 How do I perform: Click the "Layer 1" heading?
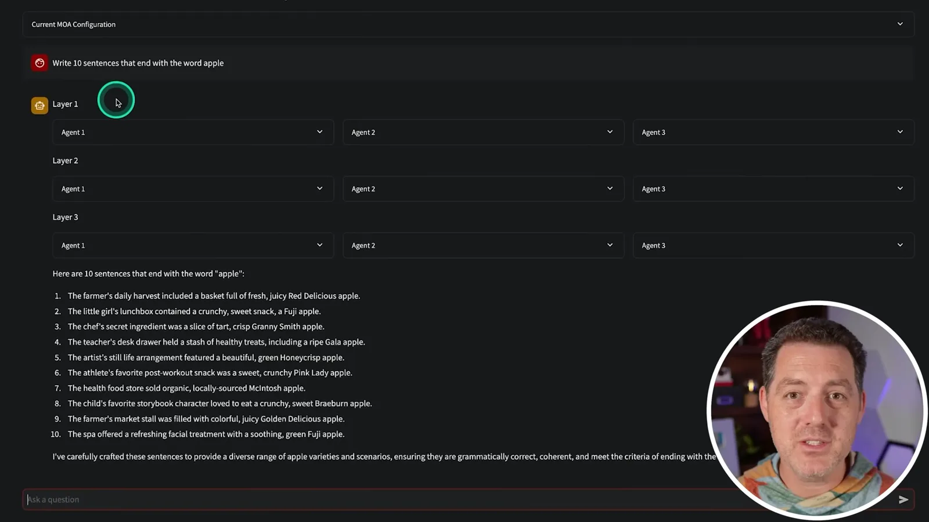(65, 104)
